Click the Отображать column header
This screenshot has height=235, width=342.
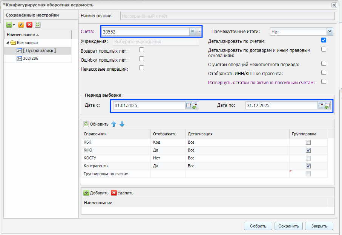click(168, 134)
